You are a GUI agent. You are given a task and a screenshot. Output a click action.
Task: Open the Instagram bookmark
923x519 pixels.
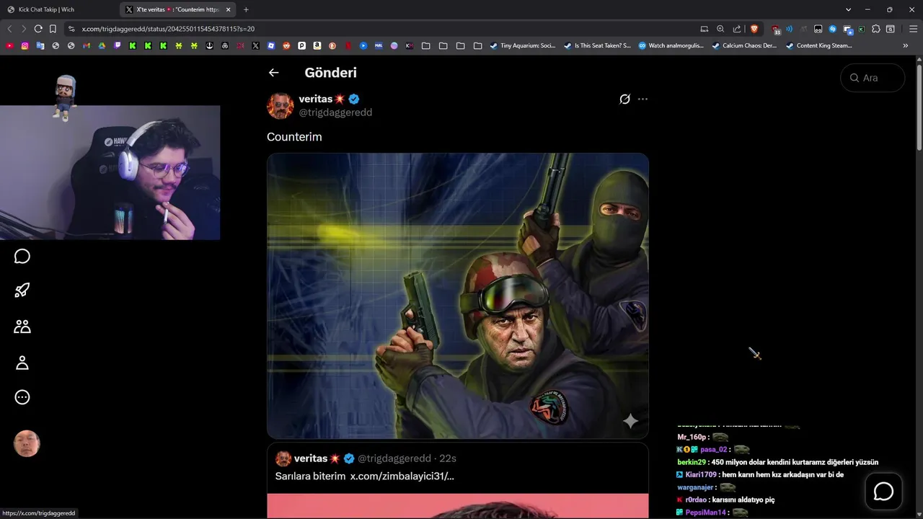(x=25, y=45)
